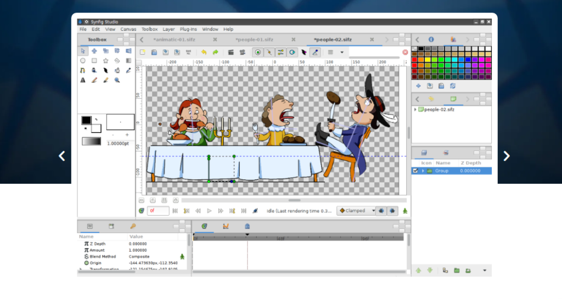
Task: Open the Canvas menu
Action: [x=128, y=29]
